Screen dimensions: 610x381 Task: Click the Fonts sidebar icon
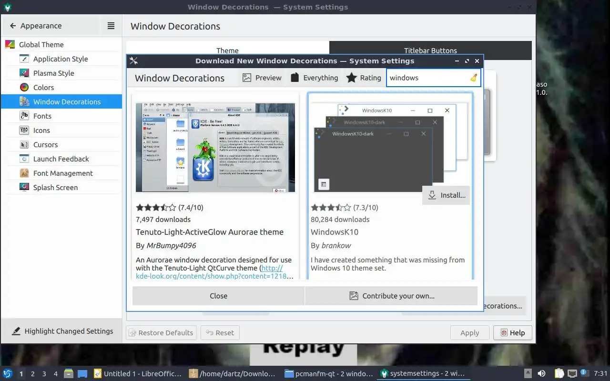[24, 116]
